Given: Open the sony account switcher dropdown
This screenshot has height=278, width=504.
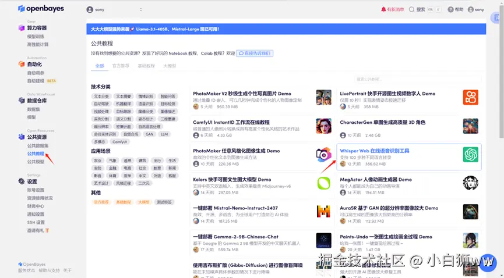Looking at the screenshot, I should (x=114, y=10).
